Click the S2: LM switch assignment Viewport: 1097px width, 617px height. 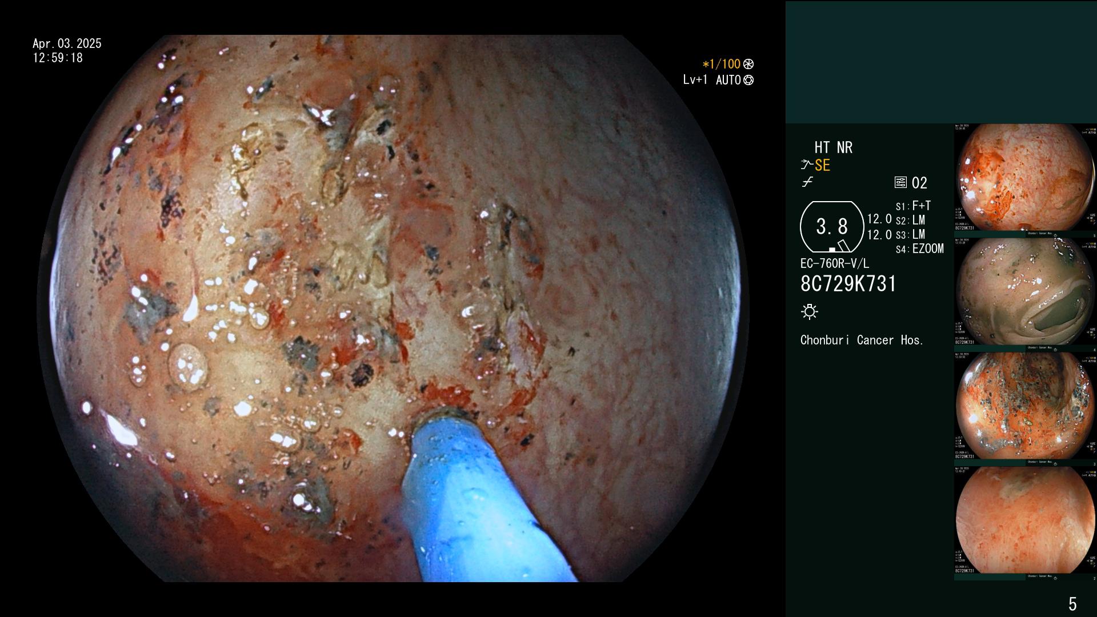(x=910, y=220)
